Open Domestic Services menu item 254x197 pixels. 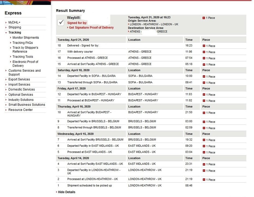[x=22, y=89]
